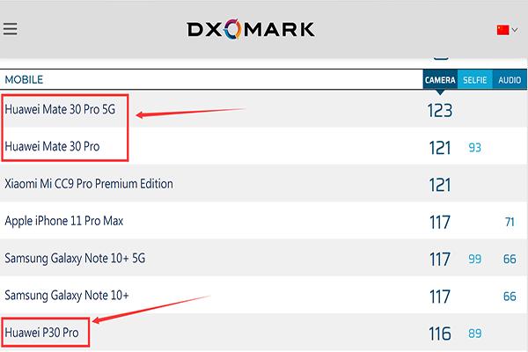Click audio score 71 for iPhone 11 Pro Max
Viewport: 528px width, 352px height.
click(510, 222)
